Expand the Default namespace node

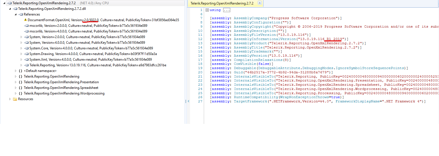[x=16, y=71]
